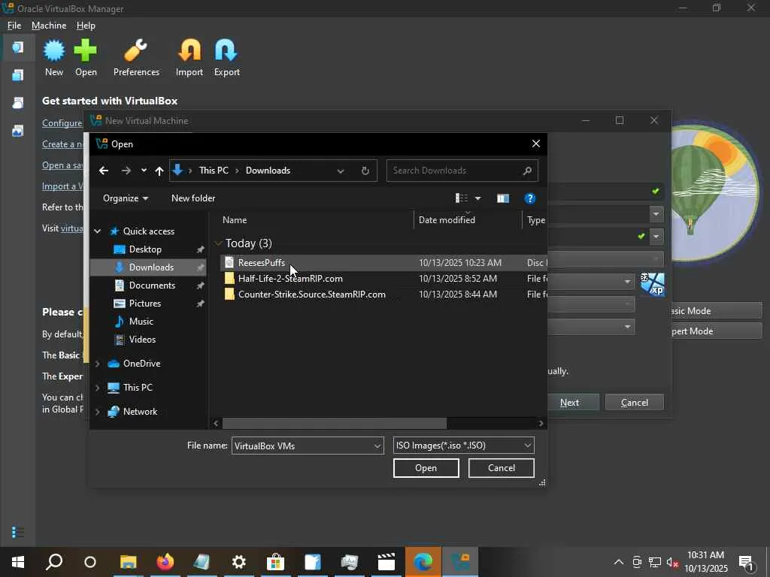Collapse the Today (3) group

218,243
